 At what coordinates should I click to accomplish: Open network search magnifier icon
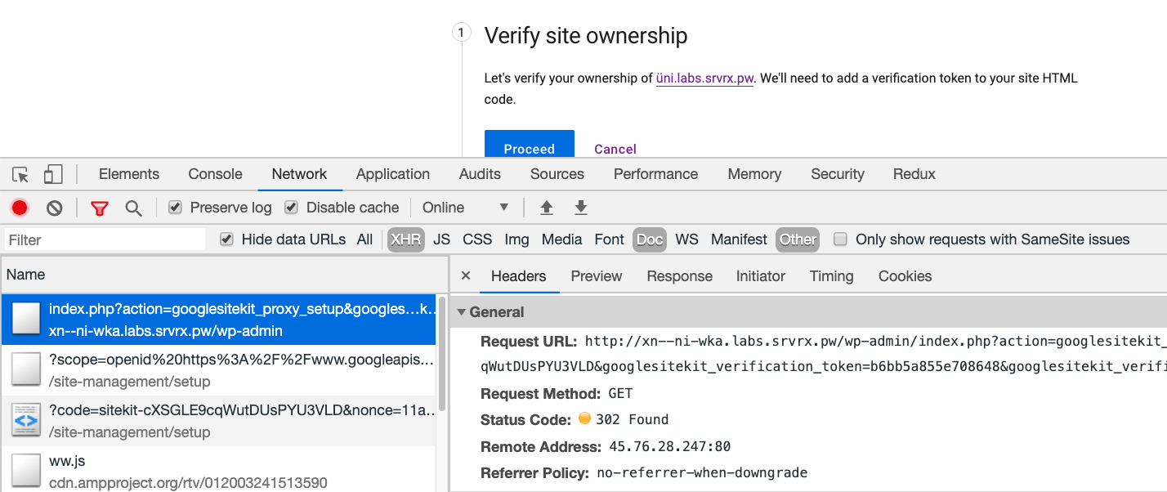(x=133, y=208)
